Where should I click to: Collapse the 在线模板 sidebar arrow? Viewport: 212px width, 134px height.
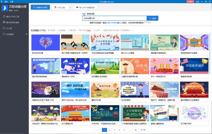tap(26, 34)
